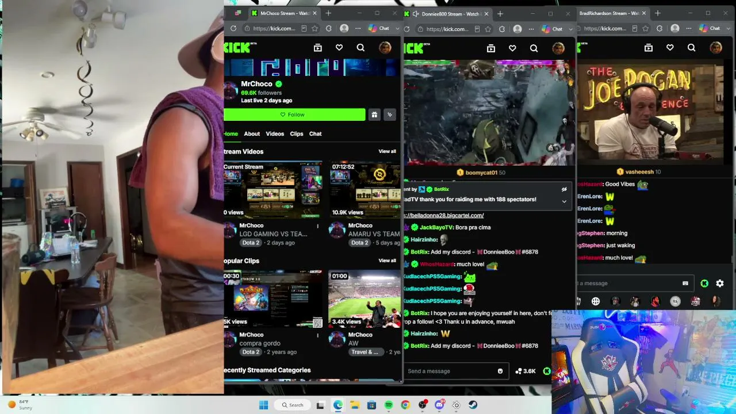Open profile avatar in MrChoco window's Kick header
736x414 pixels.
385,48
